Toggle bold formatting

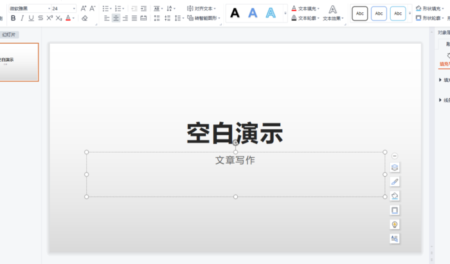tap(13, 18)
